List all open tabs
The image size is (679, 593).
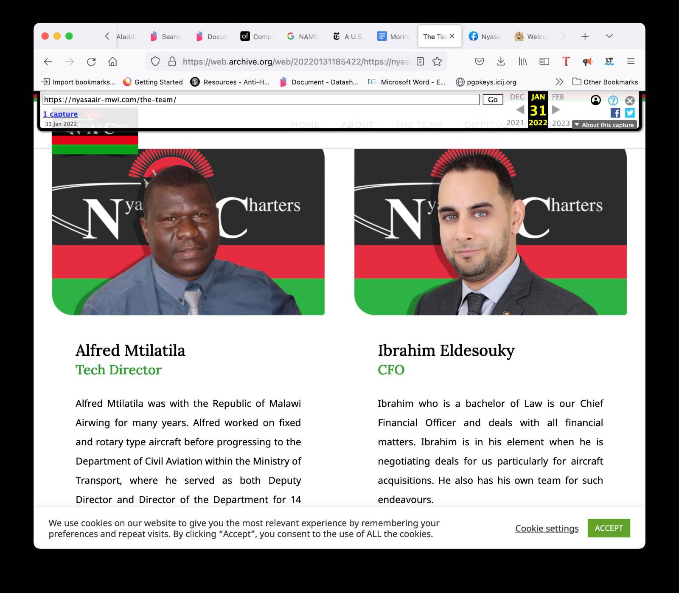pos(609,36)
